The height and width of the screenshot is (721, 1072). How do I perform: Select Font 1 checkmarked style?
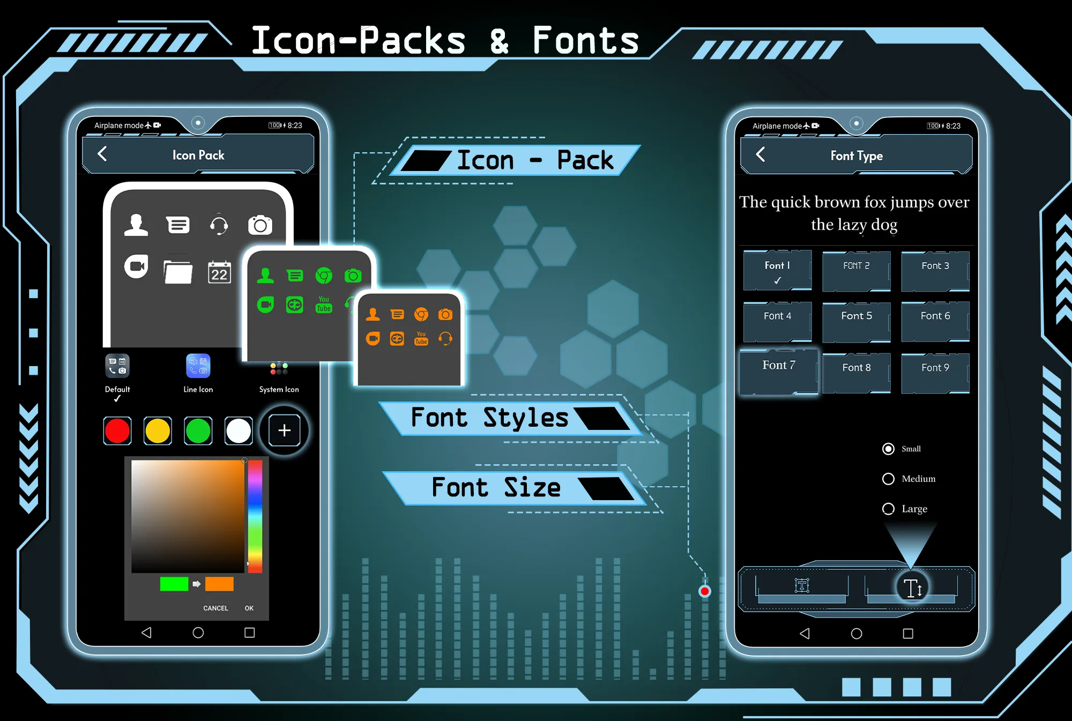776,270
